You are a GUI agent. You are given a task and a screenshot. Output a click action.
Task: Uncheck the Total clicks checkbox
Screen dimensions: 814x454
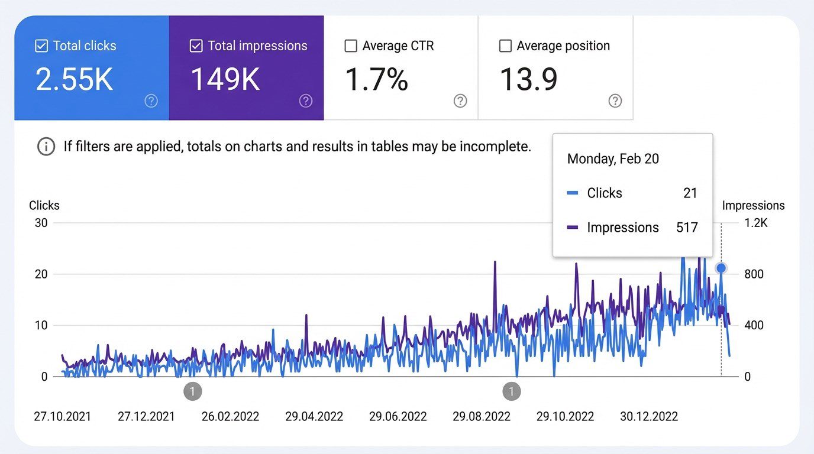[x=41, y=46]
